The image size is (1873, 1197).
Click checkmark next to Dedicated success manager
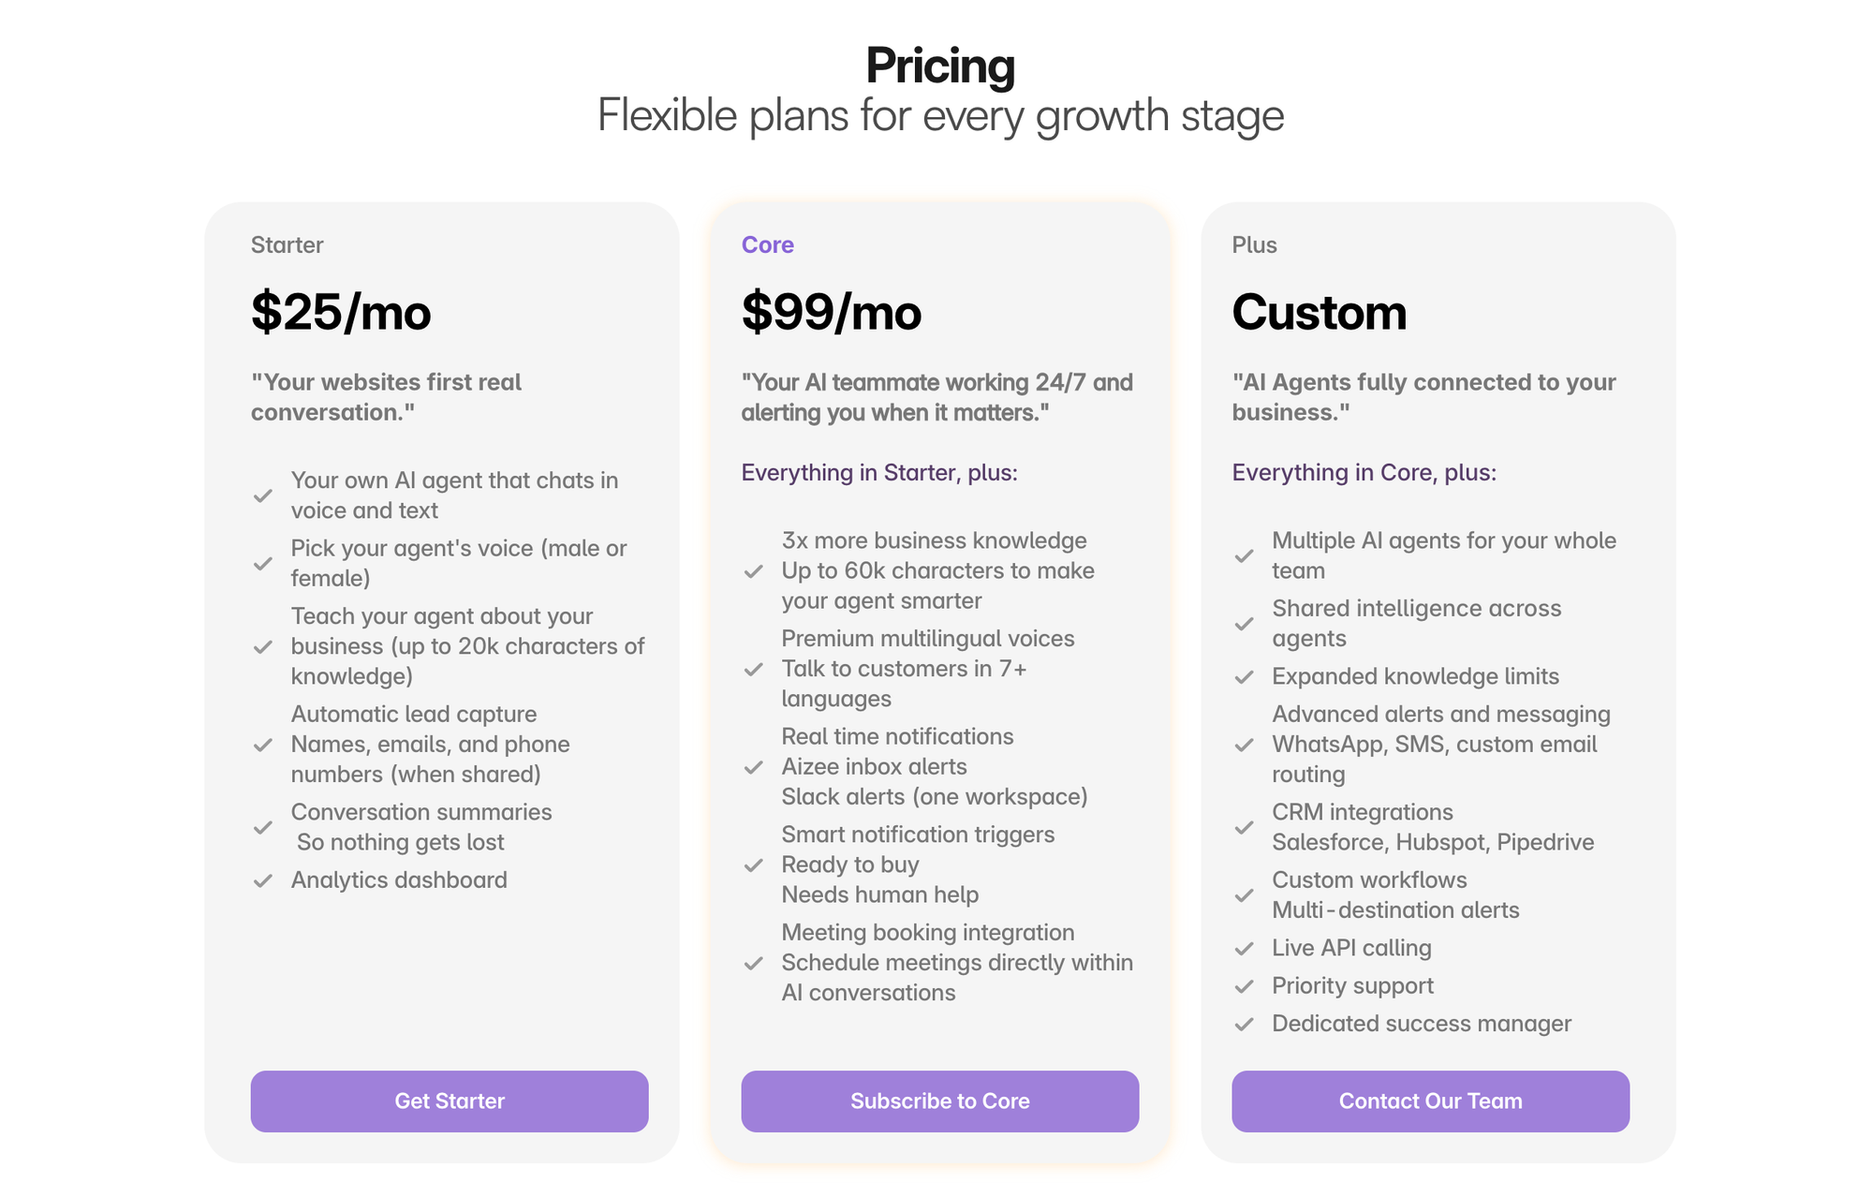1244,1024
